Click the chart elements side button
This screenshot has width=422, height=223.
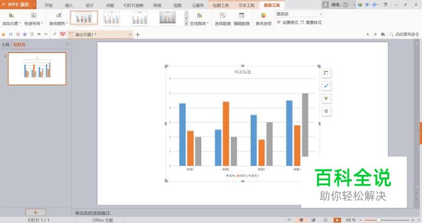(326, 73)
